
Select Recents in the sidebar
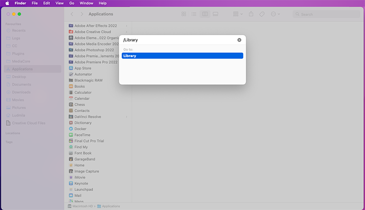[32, 31]
